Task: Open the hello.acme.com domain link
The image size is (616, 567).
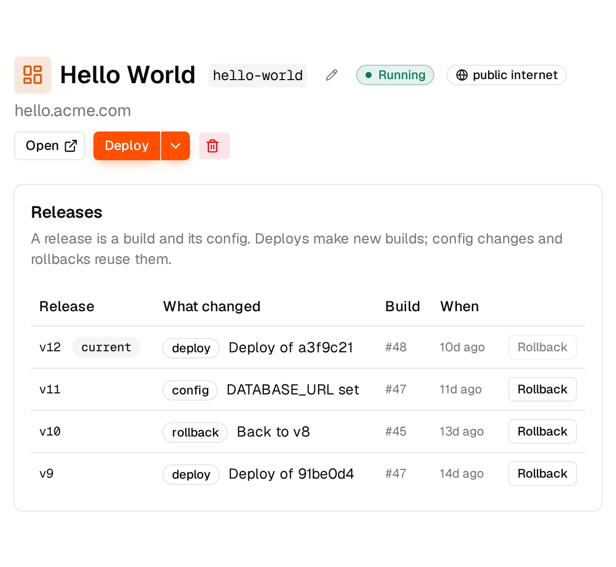Action: tap(73, 111)
